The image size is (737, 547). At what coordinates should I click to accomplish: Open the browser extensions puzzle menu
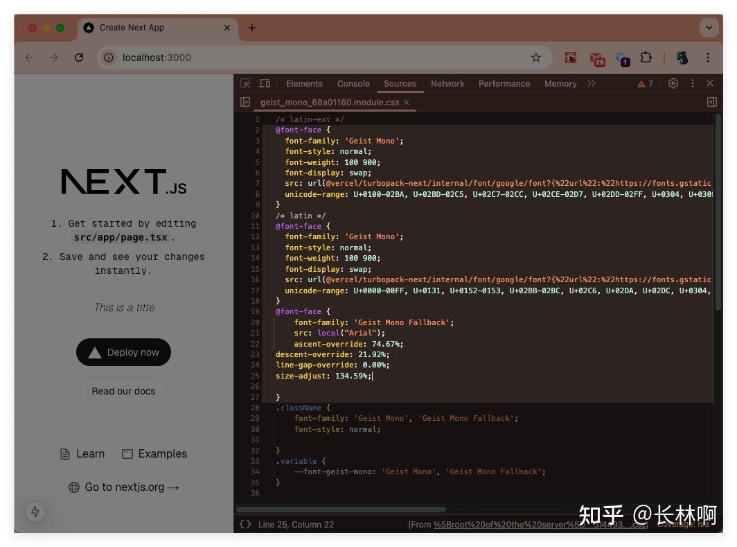[x=646, y=58]
